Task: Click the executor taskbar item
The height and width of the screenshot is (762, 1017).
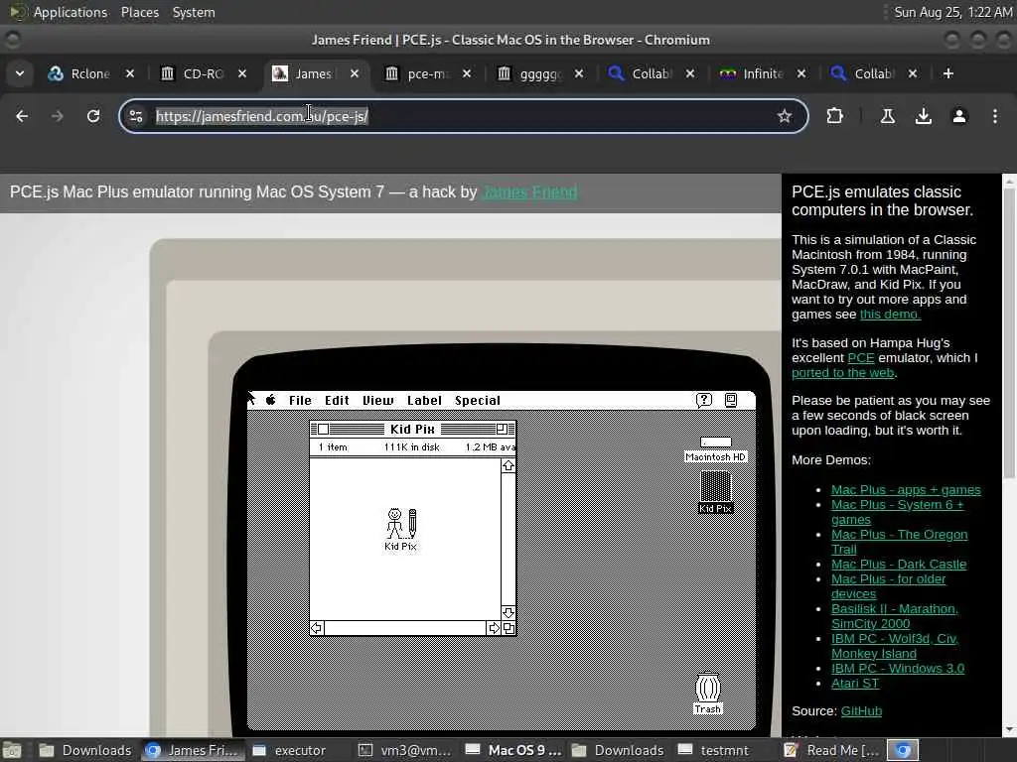Action: point(300,750)
